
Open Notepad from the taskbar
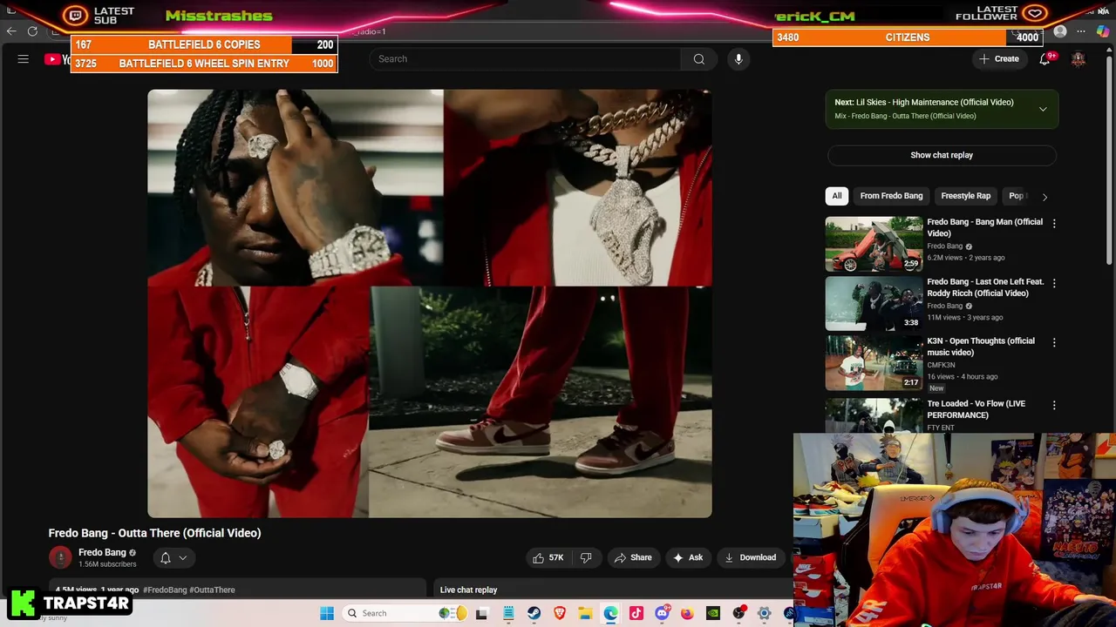pyautogui.click(x=508, y=613)
